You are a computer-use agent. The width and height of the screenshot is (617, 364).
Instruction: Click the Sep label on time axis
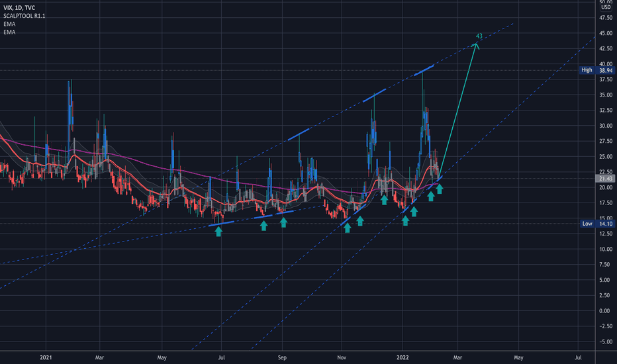(282, 357)
